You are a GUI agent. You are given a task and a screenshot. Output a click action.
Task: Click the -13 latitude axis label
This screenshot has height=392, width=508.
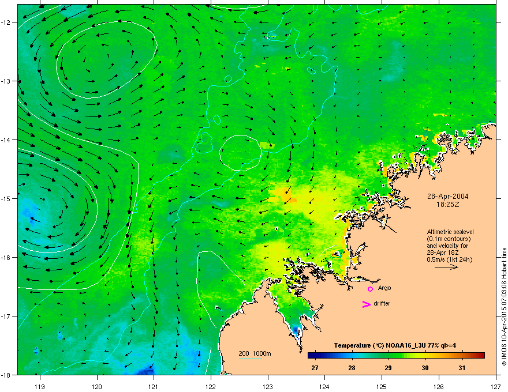click(x=6, y=81)
